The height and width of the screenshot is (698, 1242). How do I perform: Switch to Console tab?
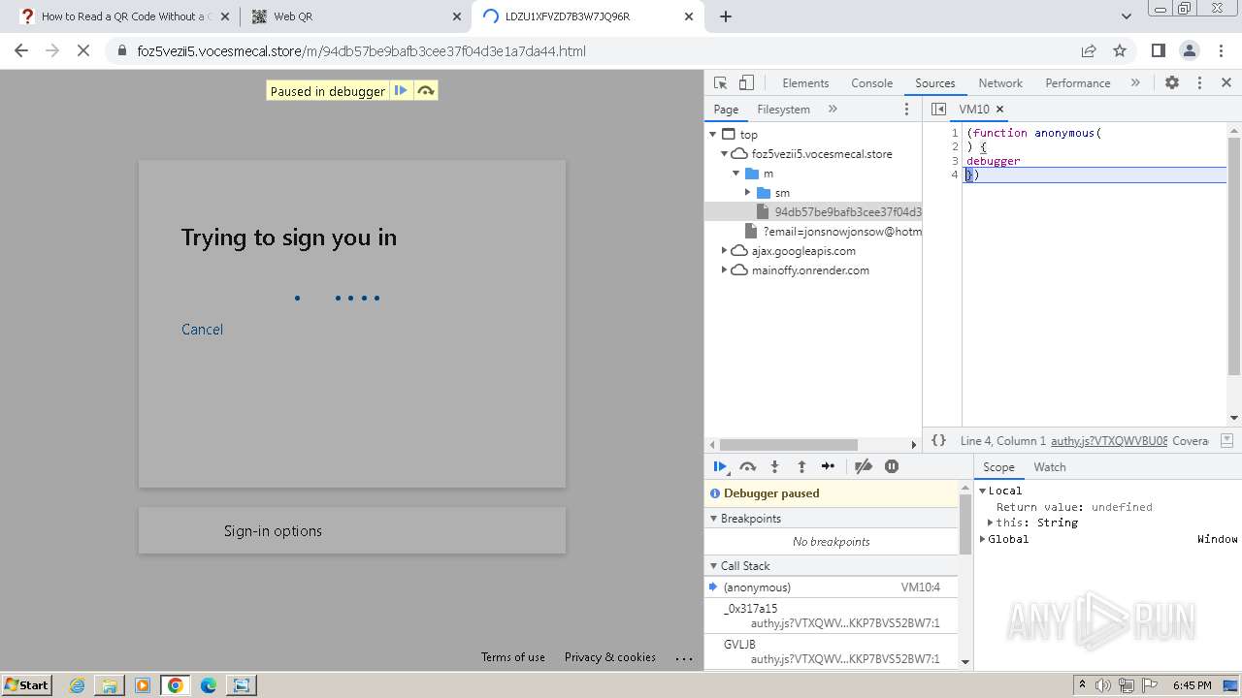(x=871, y=83)
